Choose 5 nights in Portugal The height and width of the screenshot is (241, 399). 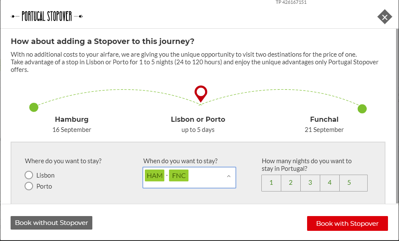[353, 183]
